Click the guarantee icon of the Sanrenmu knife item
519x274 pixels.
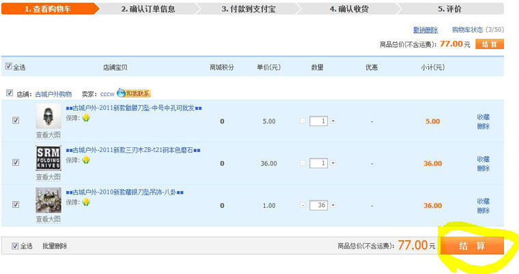(x=86, y=160)
